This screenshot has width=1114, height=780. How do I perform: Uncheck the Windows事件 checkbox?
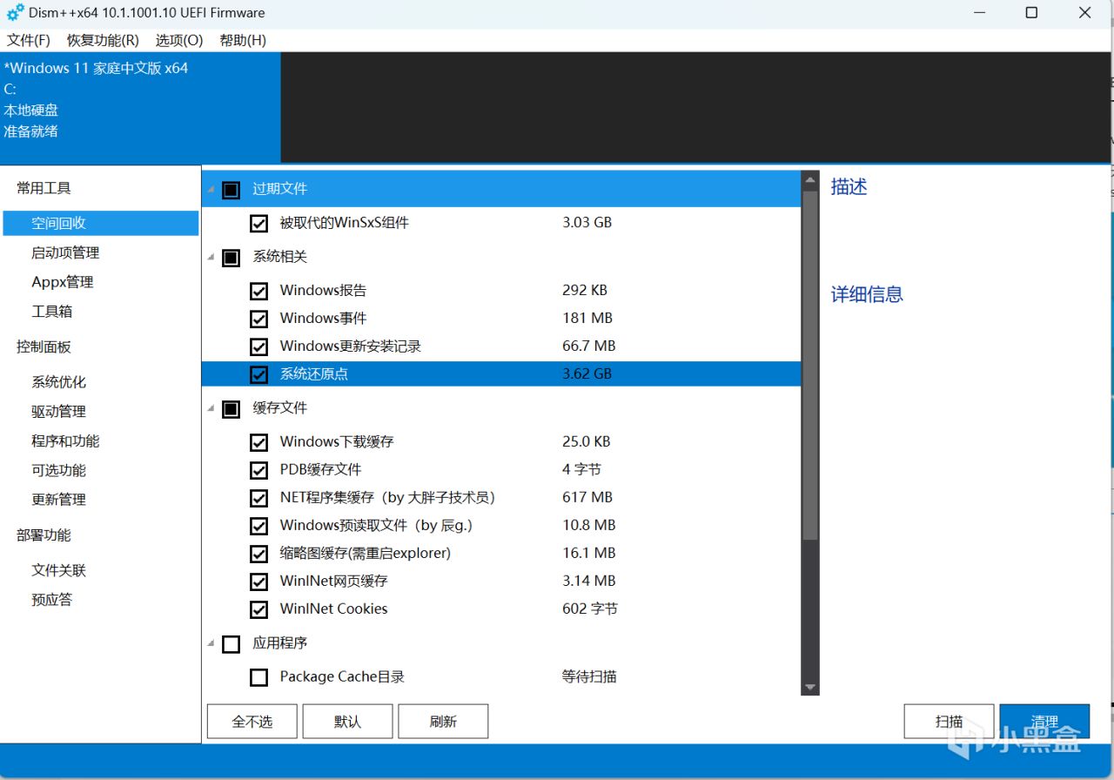258,319
